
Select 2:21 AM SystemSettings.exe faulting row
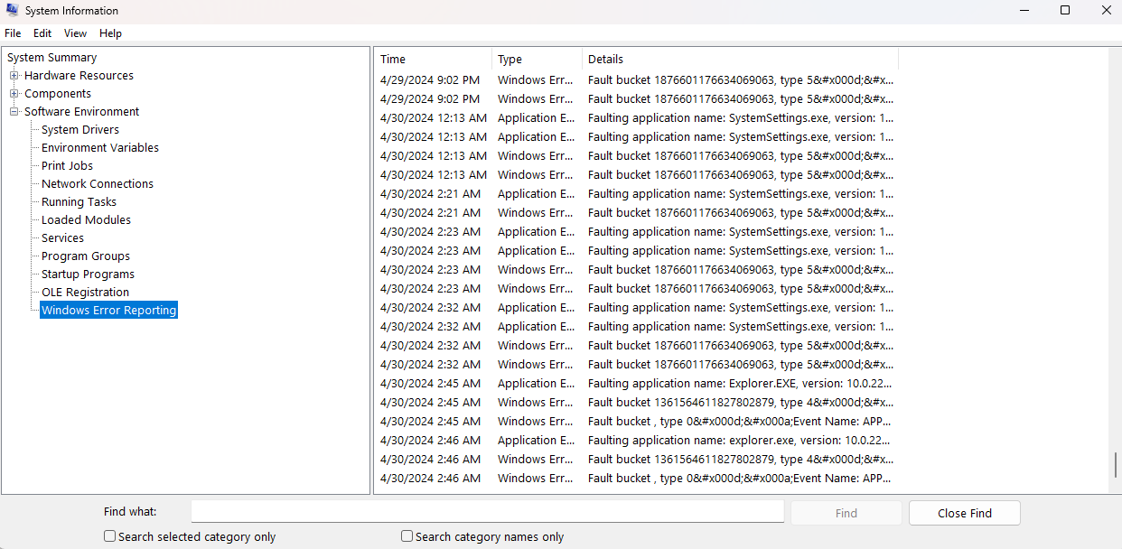(x=636, y=194)
